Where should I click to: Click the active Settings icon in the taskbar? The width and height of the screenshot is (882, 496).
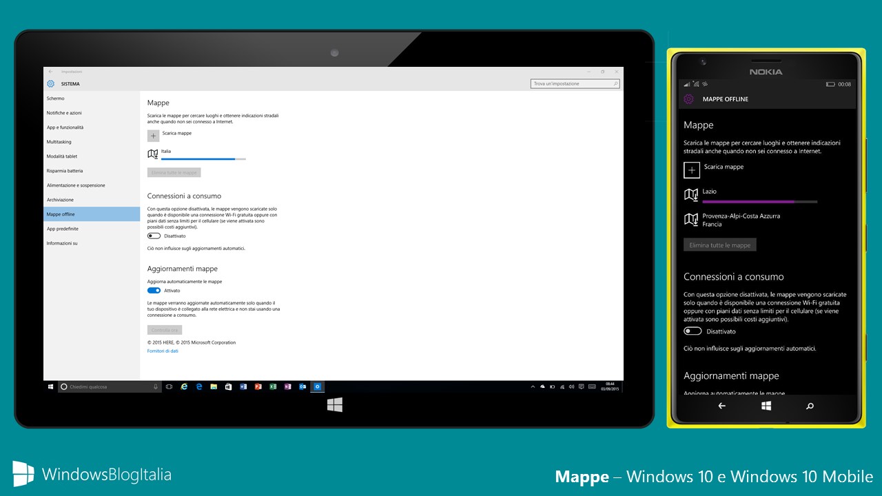pos(317,387)
